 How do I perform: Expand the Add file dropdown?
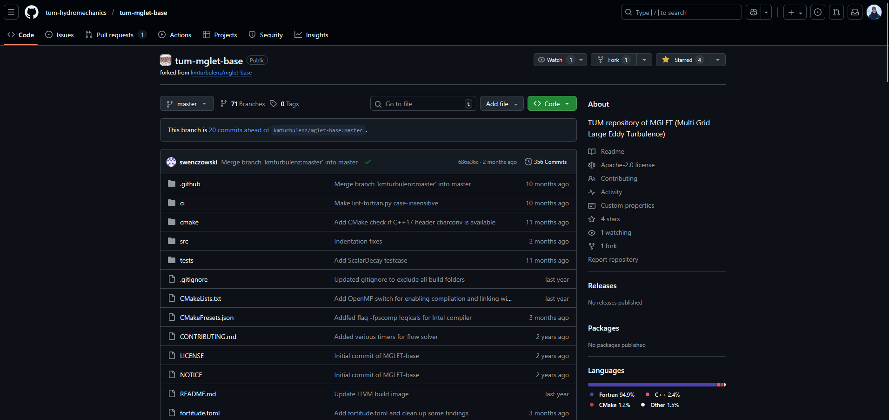pos(501,104)
